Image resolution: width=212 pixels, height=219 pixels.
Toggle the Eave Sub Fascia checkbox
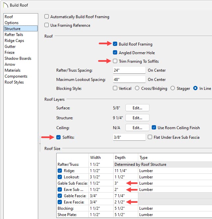pos(60,190)
